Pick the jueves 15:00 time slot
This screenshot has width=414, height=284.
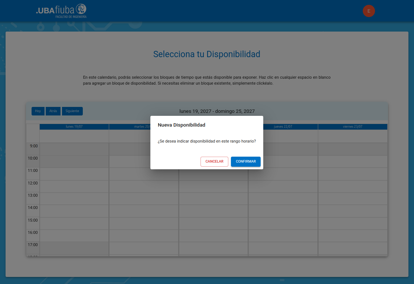283,223
